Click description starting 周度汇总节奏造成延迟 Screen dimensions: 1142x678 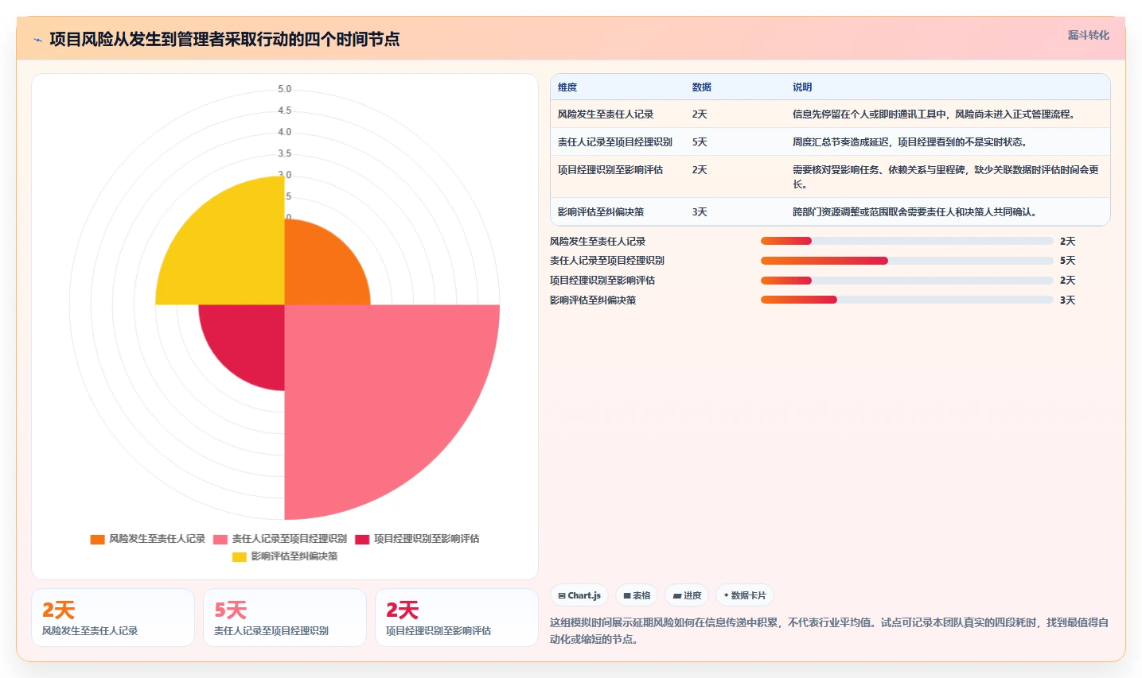click(x=910, y=142)
